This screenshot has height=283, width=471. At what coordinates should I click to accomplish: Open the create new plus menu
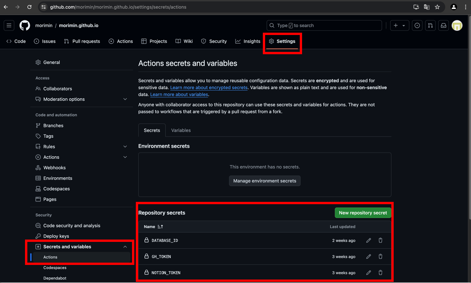point(399,25)
